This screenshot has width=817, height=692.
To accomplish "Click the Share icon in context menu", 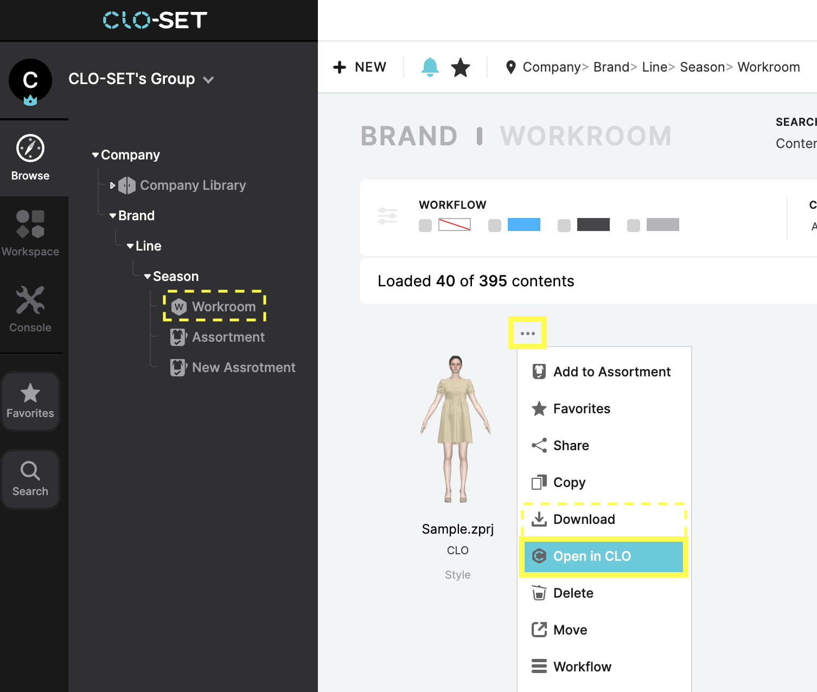I will pos(539,445).
